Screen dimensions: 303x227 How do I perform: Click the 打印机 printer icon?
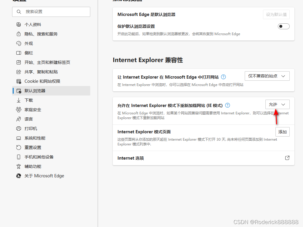(19, 129)
